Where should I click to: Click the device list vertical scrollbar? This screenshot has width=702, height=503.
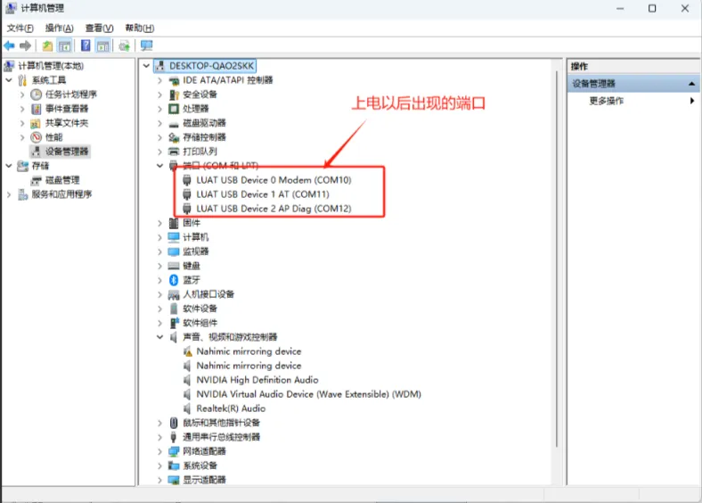pyautogui.click(x=557, y=258)
